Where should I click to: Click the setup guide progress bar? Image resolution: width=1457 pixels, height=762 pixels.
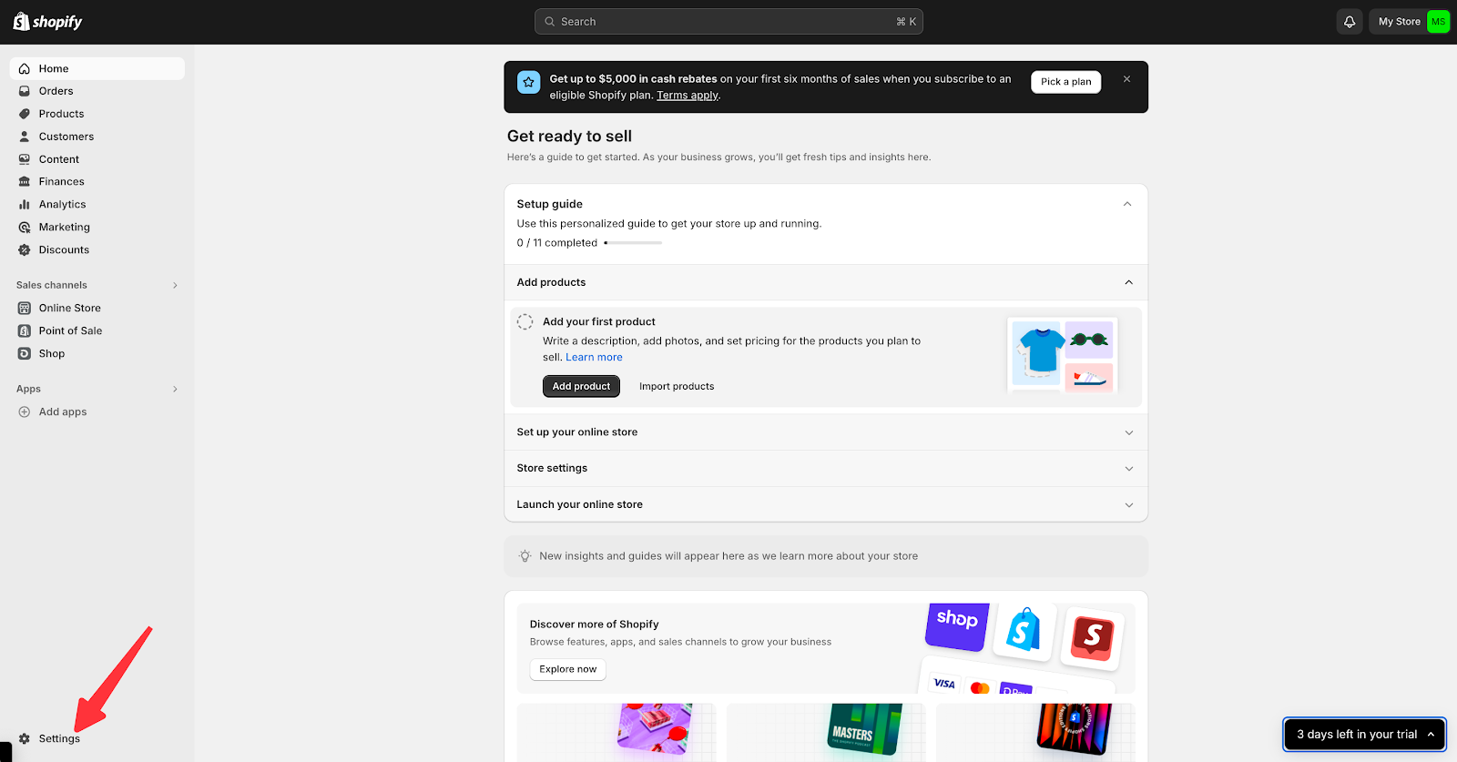pyautogui.click(x=634, y=243)
